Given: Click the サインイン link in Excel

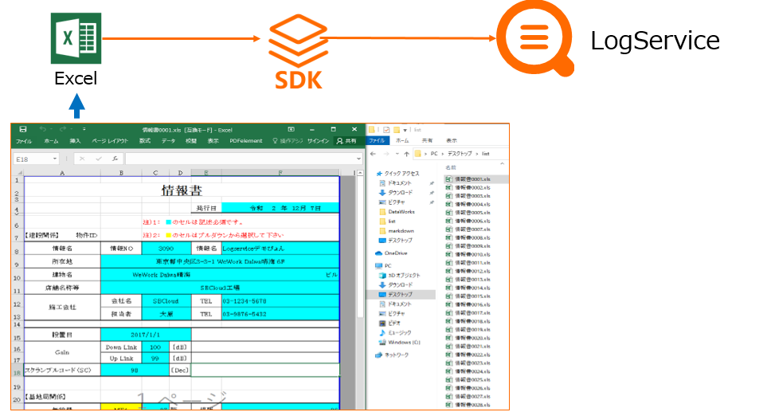Looking at the screenshot, I should click(x=318, y=141).
